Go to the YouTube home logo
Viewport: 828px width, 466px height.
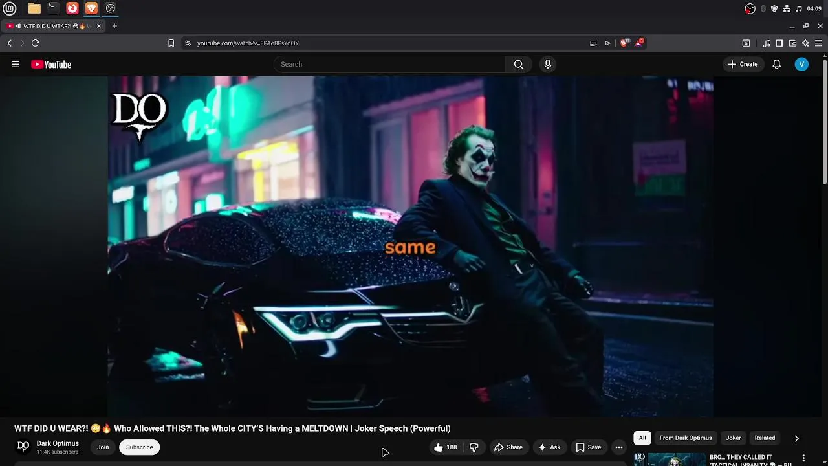click(x=51, y=64)
